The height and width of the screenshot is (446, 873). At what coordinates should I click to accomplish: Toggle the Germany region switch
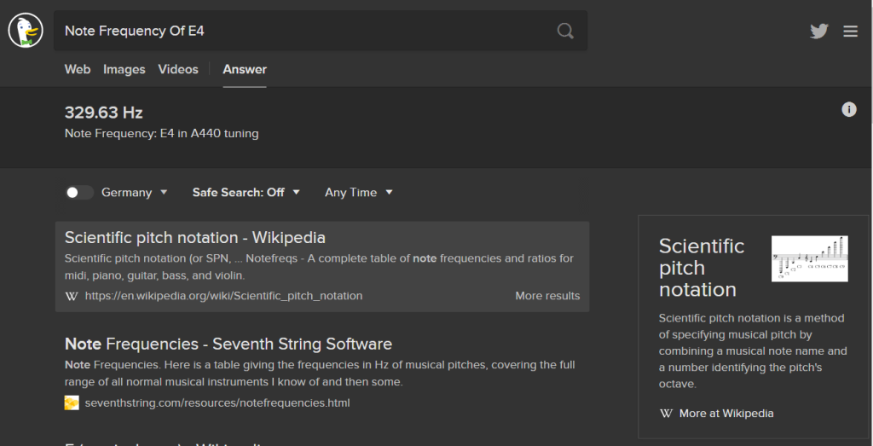tap(79, 193)
